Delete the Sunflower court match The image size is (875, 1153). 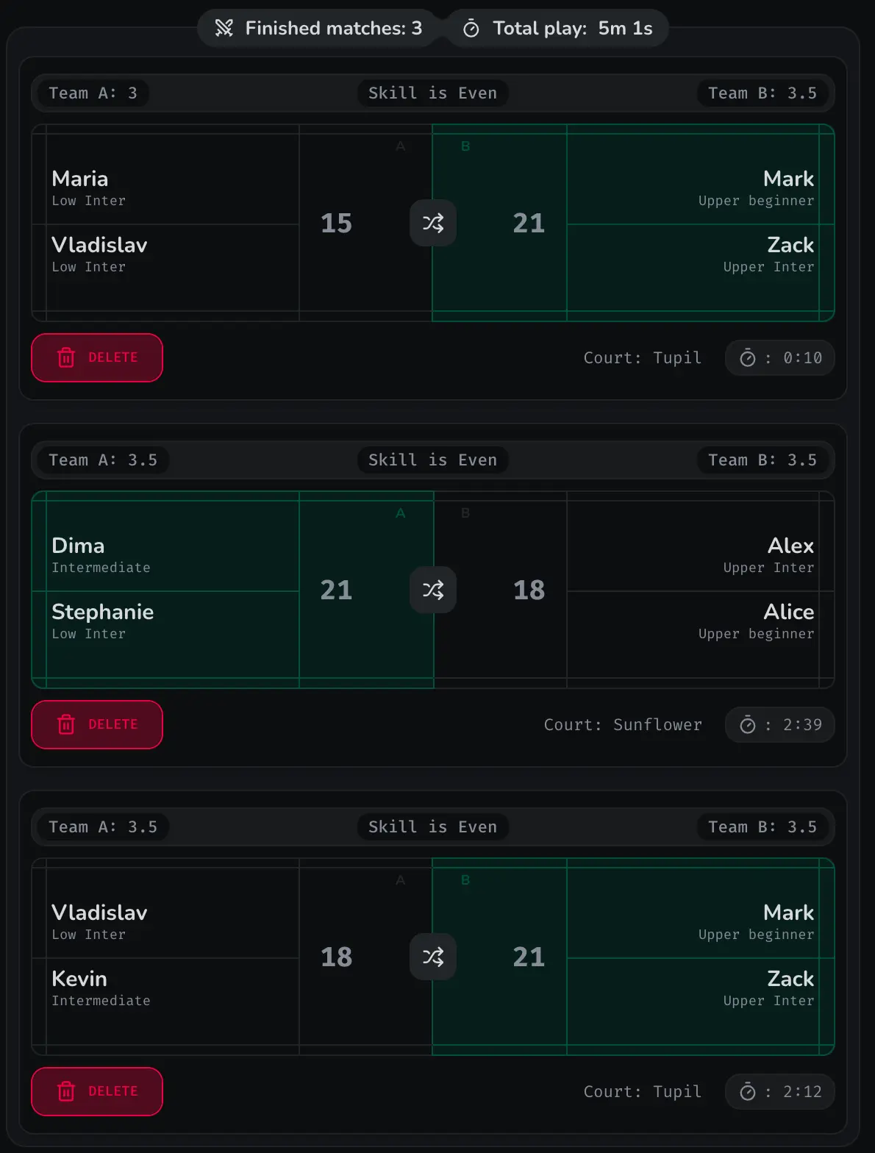click(x=96, y=725)
